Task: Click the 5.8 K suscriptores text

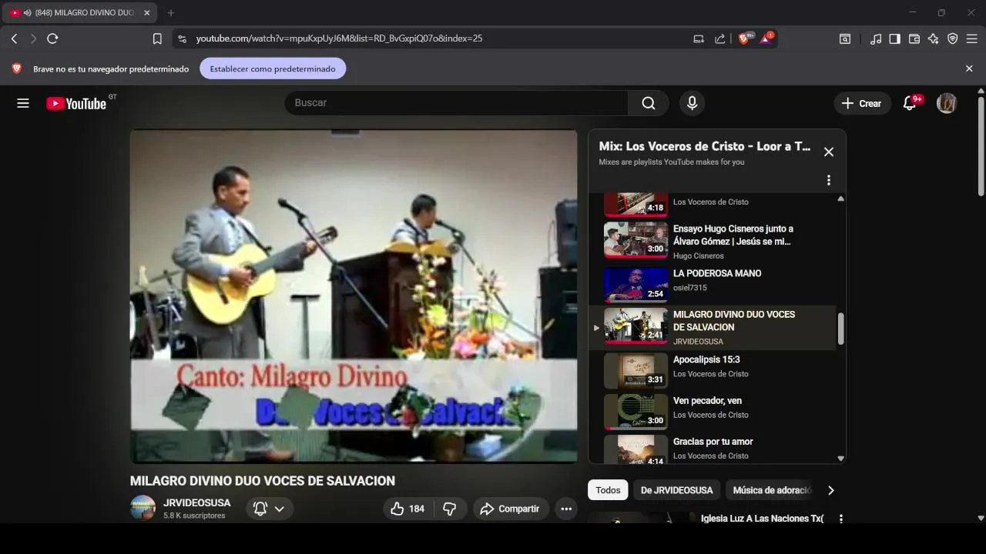Action: [194, 516]
